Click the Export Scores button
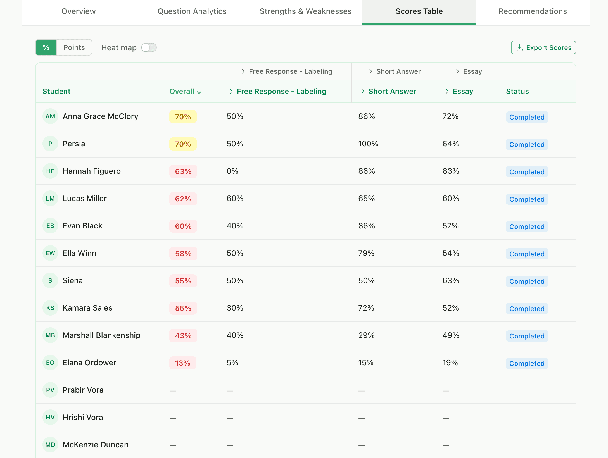Screen dimensions: 608x458 pos(543,47)
